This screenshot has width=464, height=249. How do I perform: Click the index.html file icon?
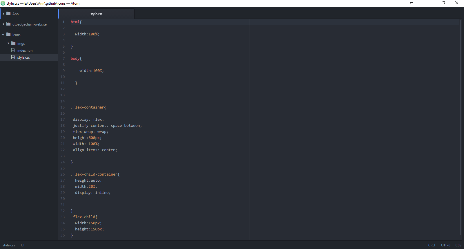click(13, 50)
